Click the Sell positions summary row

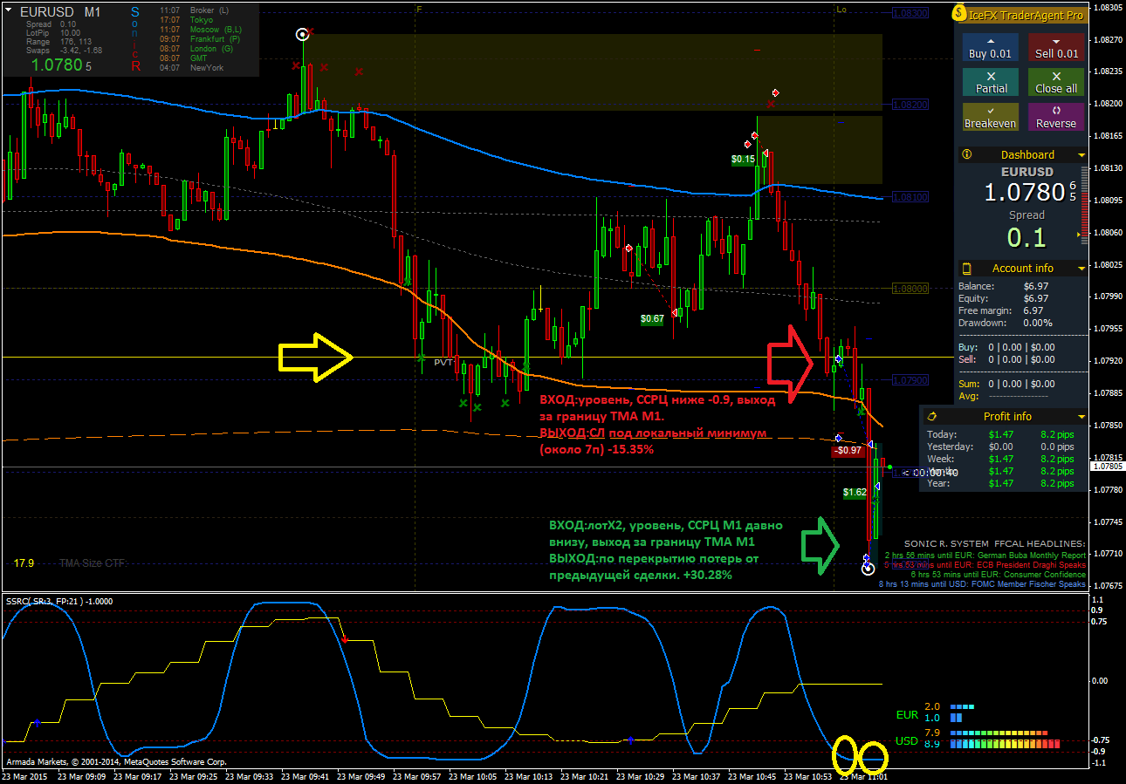point(1006,359)
